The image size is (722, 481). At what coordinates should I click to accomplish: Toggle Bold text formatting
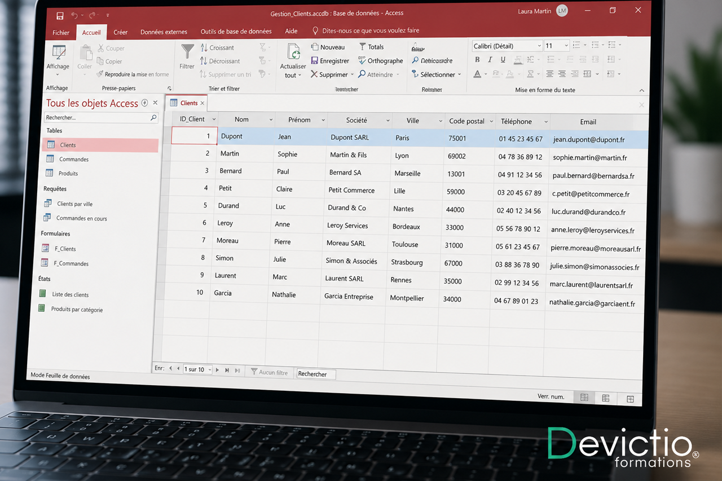477,60
